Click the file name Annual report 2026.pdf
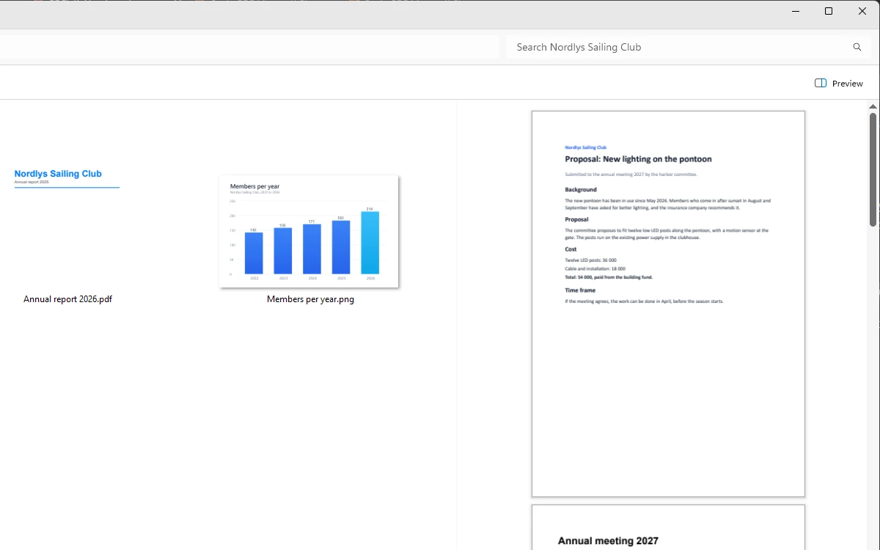The image size is (880, 550). pos(67,299)
